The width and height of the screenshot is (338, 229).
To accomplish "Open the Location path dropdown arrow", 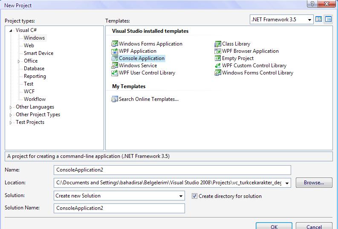I will 287,183.
